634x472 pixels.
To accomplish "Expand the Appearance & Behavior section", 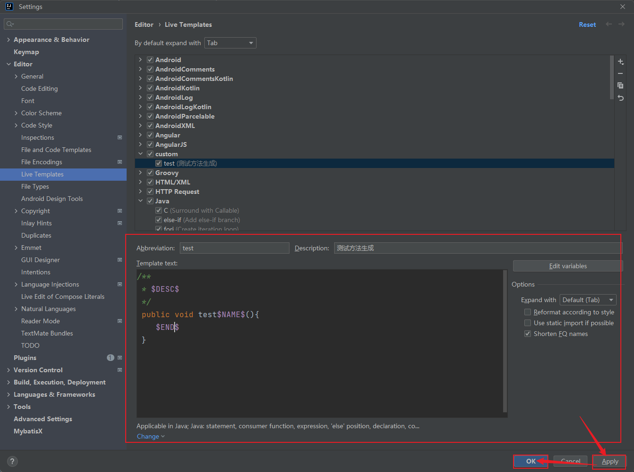I will [x=8, y=40].
